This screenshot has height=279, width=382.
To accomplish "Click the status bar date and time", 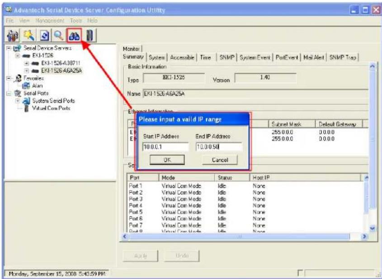I will (x=57, y=274).
